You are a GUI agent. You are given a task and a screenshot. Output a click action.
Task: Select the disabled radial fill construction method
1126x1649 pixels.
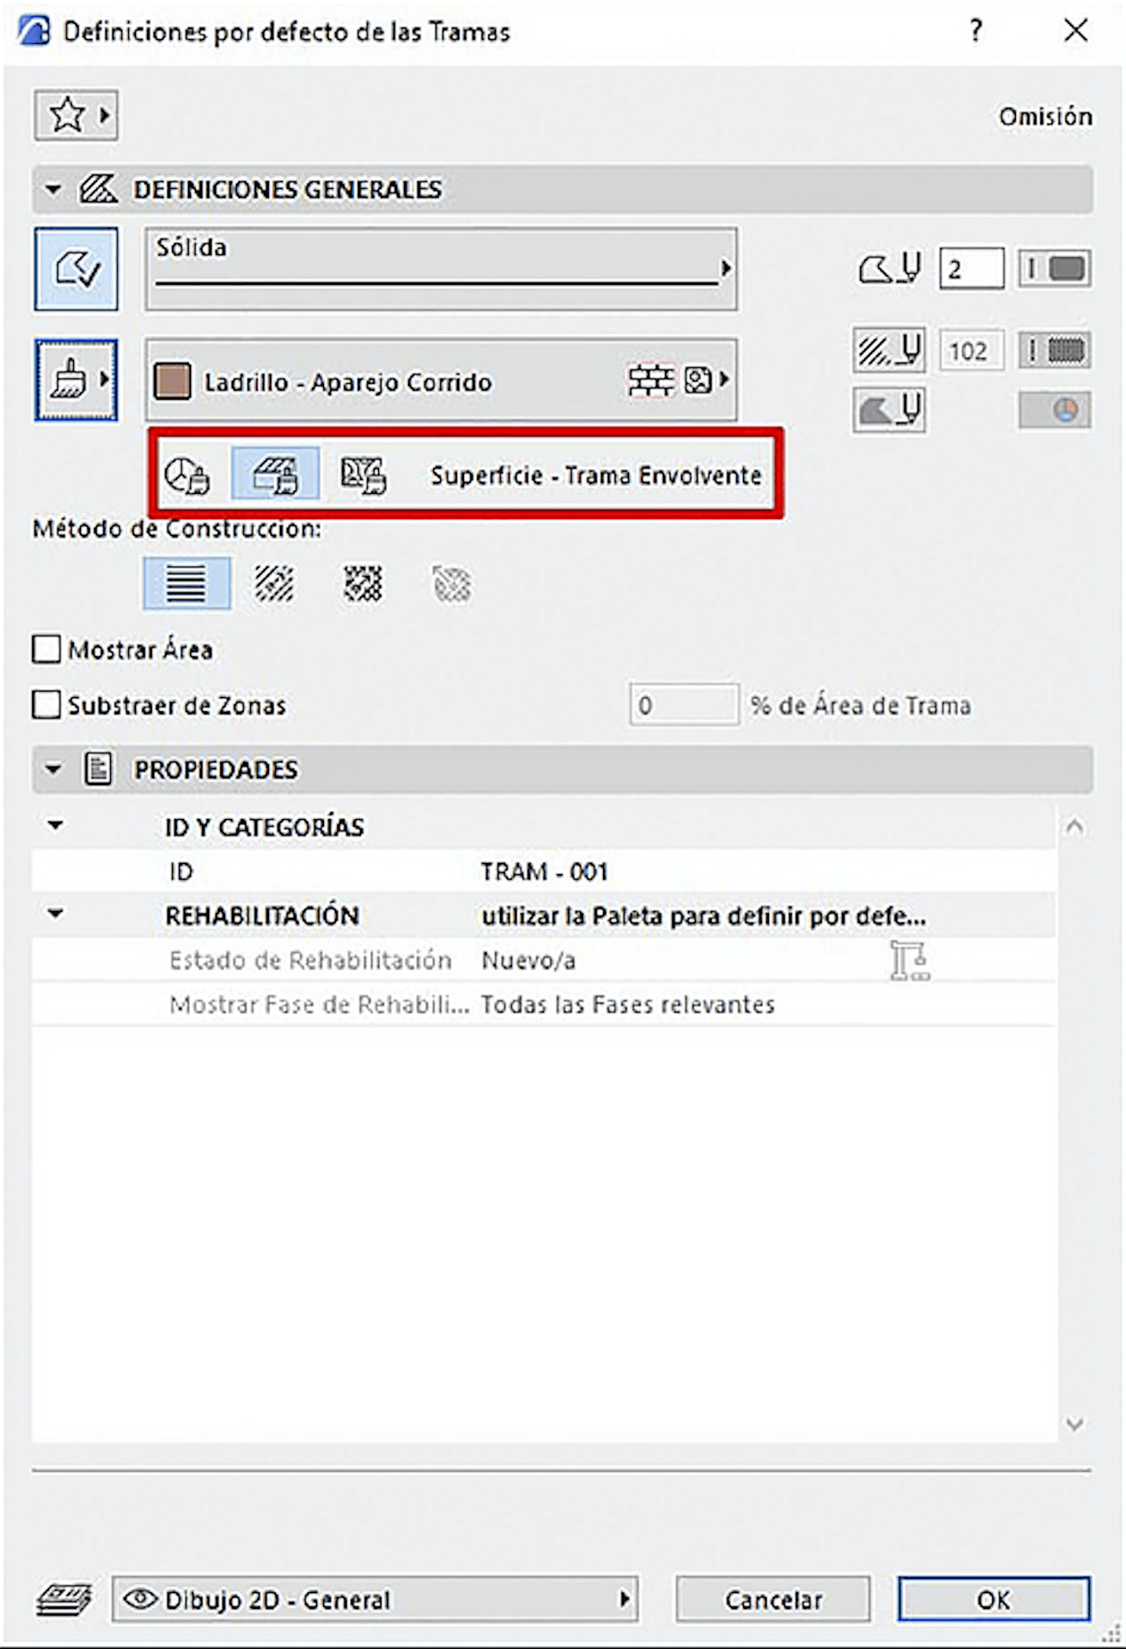pyautogui.click(x=452, y=584)
